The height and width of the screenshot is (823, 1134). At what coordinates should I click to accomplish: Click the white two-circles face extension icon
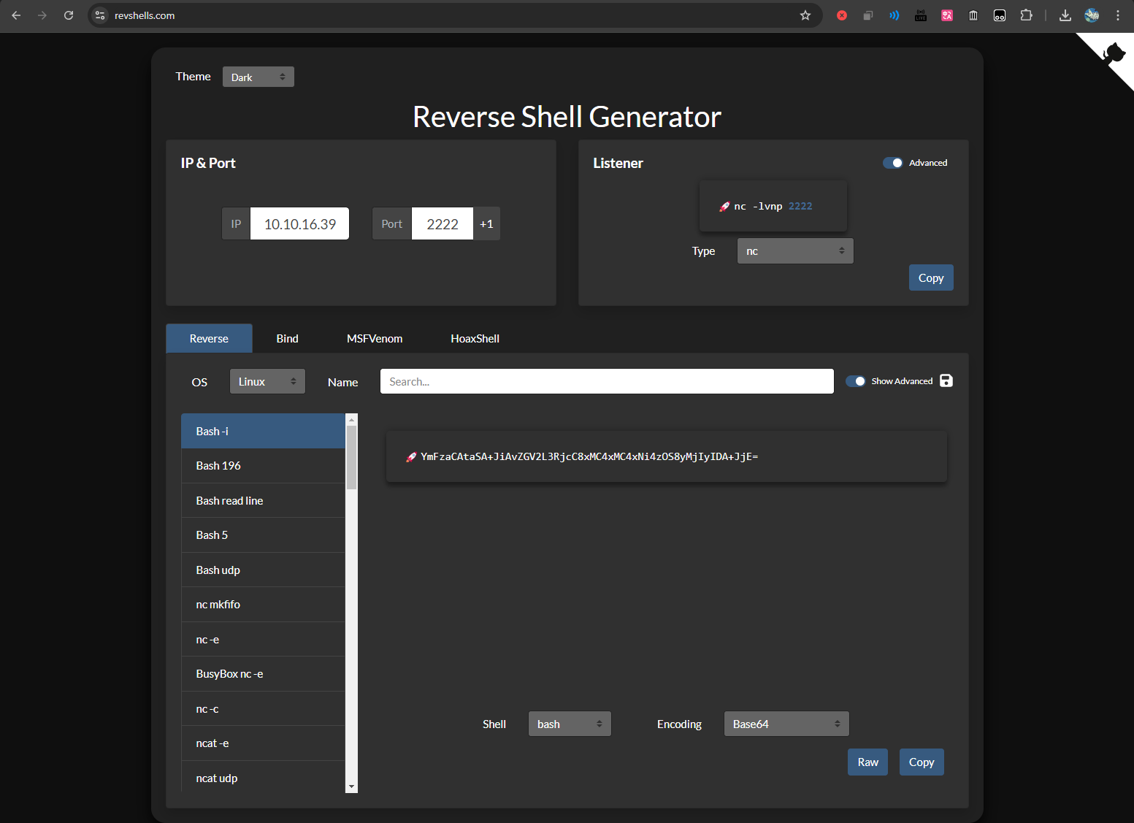(1000, 15)
